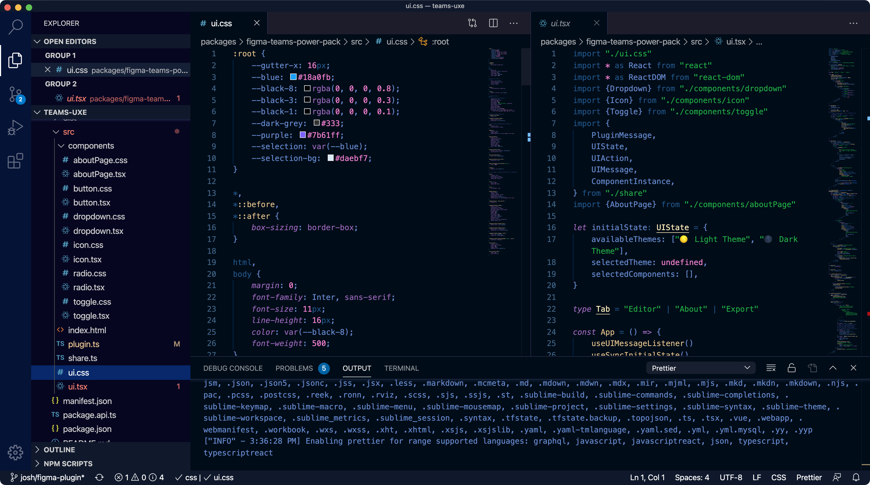Switch to the Terminal tab

pyautogui.click(x=401, y=368)
